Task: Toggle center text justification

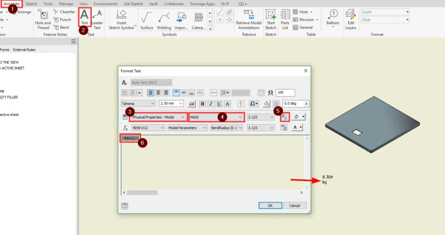Action: [158, 93]
